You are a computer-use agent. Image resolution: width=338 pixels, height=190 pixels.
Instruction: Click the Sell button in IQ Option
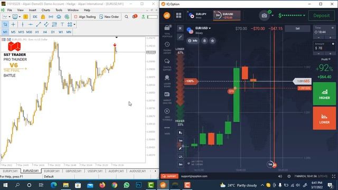click(297, 28)
